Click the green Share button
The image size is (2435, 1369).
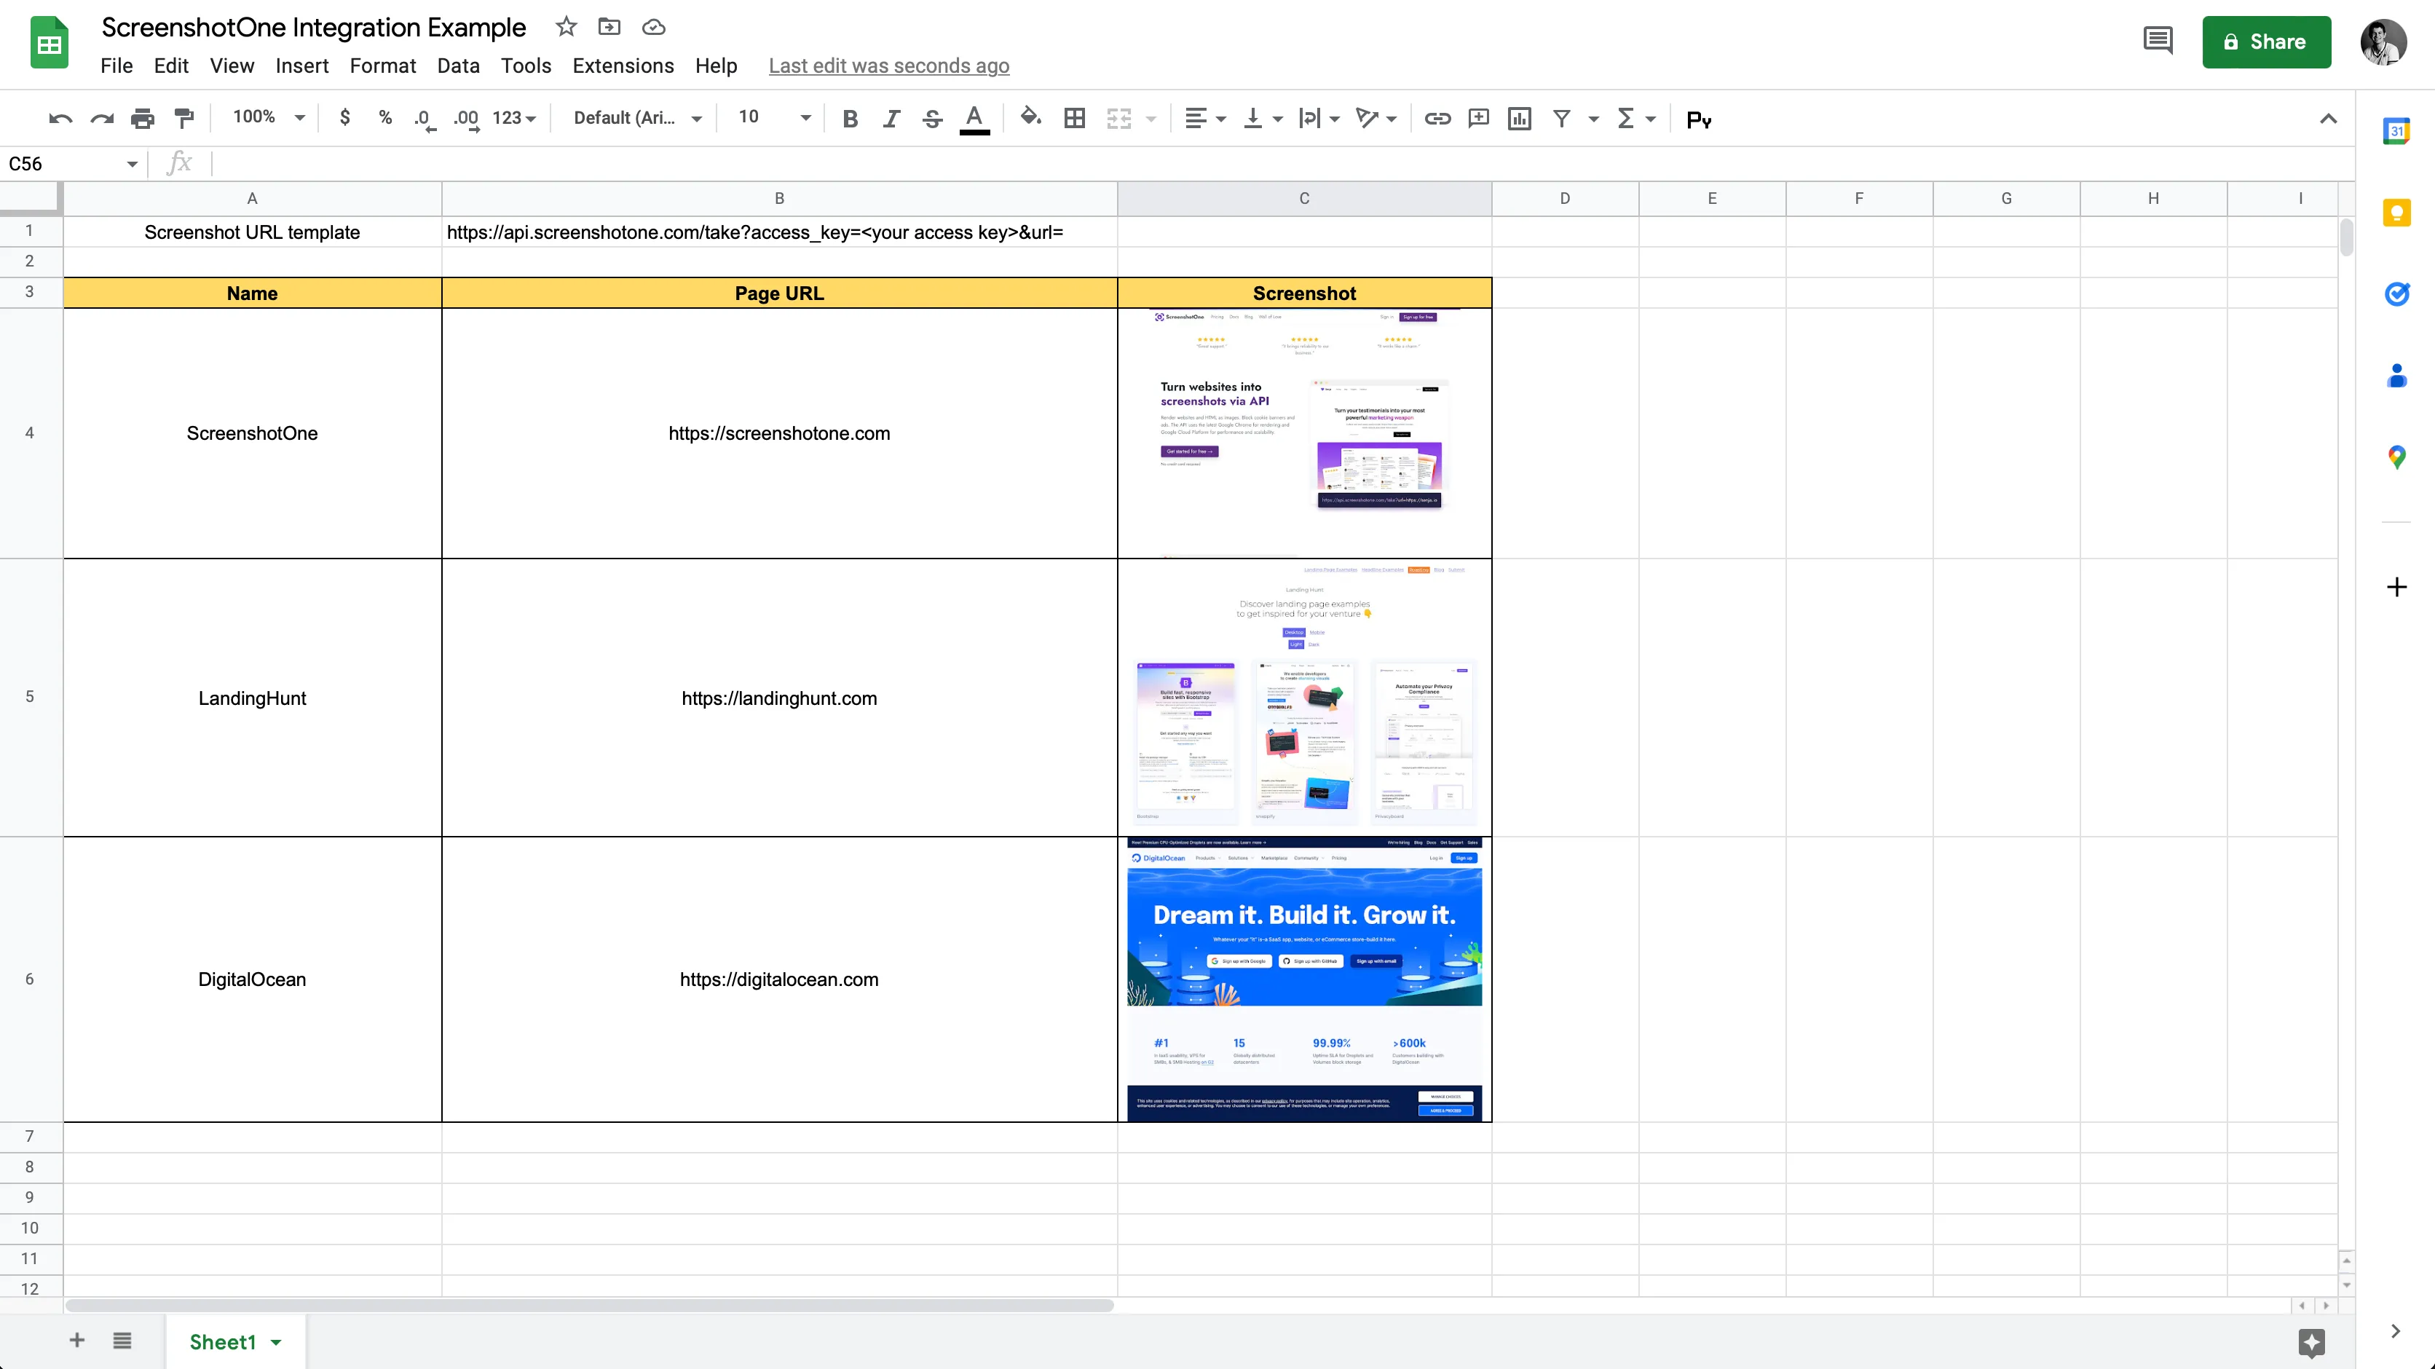tap(2266, 42)
